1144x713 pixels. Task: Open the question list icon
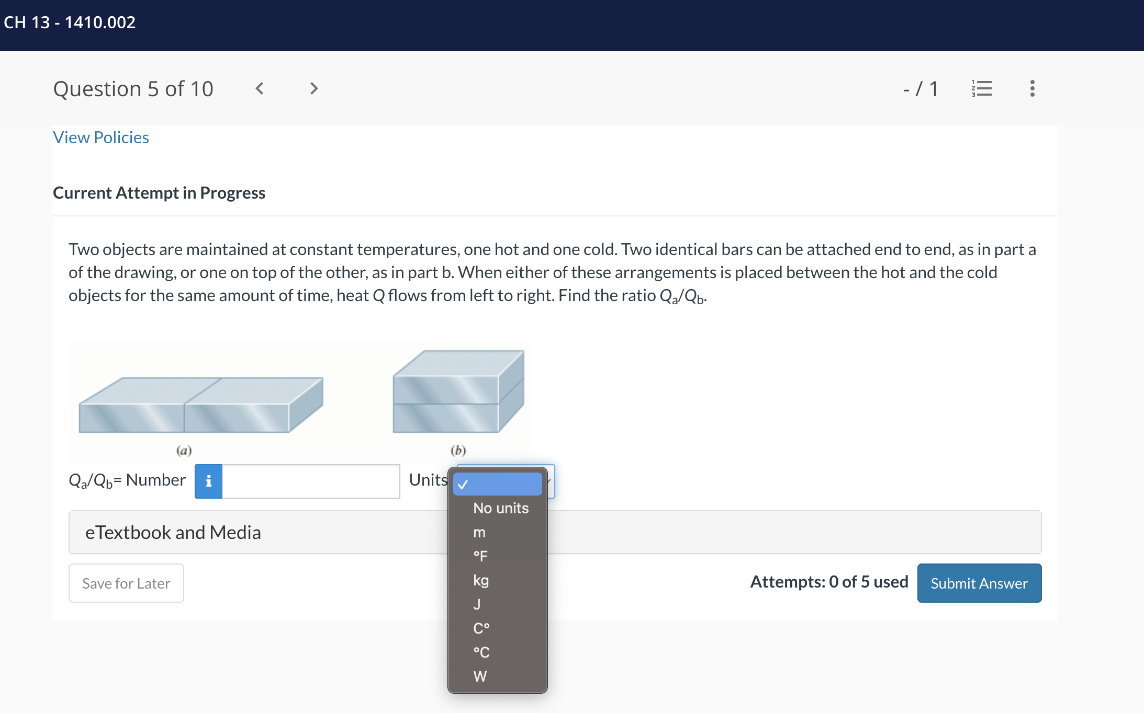pos(981,88)
